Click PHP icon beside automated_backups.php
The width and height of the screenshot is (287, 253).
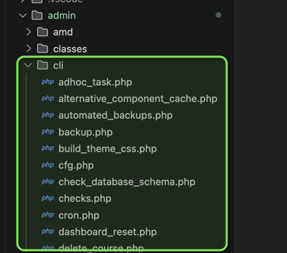tap(48, 115)
